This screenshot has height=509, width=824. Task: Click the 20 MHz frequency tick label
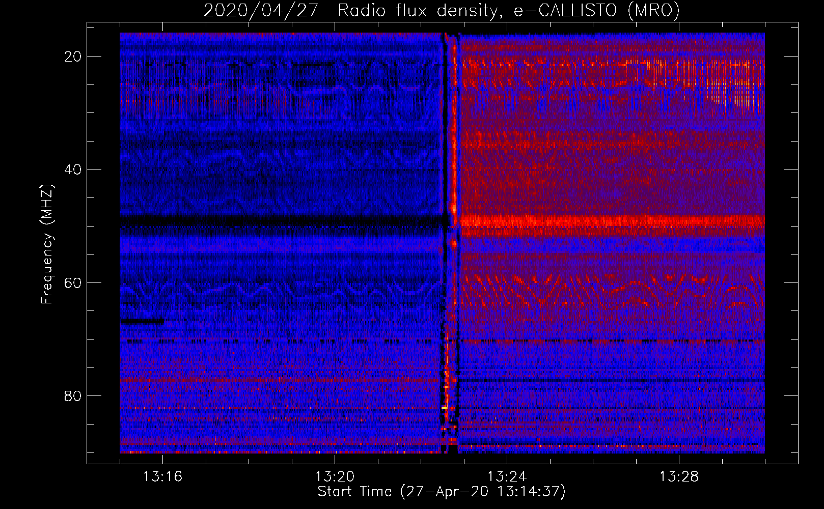coord(73,56)
